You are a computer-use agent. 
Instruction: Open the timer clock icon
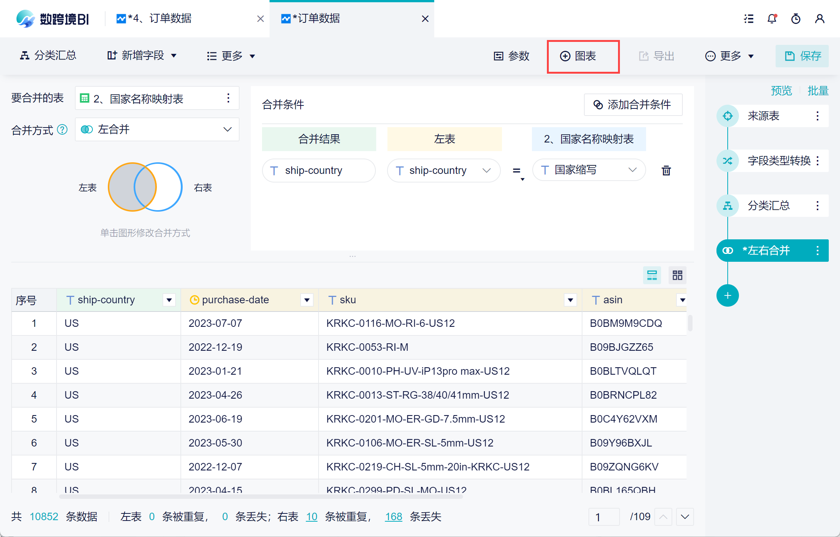[x=796, y=19]
